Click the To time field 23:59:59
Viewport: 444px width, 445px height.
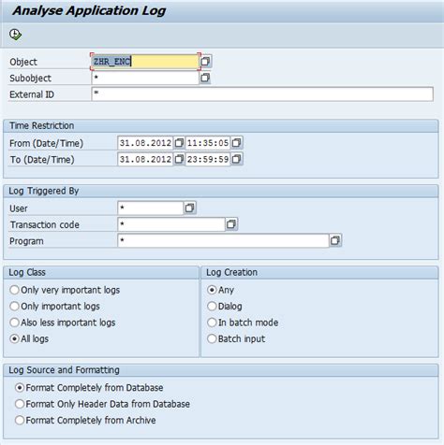pos(208,159)
